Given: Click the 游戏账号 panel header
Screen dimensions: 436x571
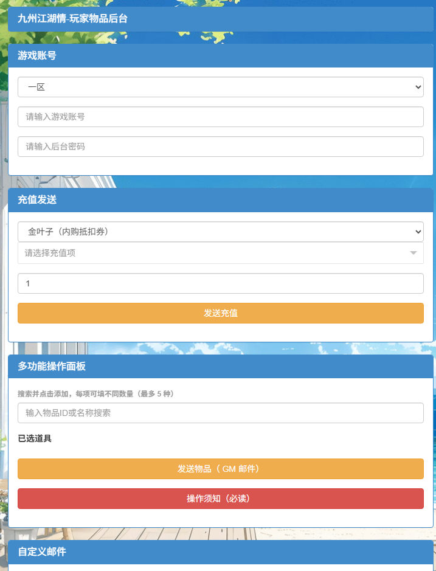Looking at the screenshot, I should [x=220, y=56].
